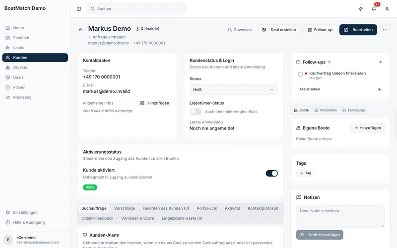Click the Eigene Boote boat icon
The width and height of the screenshot is (397, 248).
point(298,128)
